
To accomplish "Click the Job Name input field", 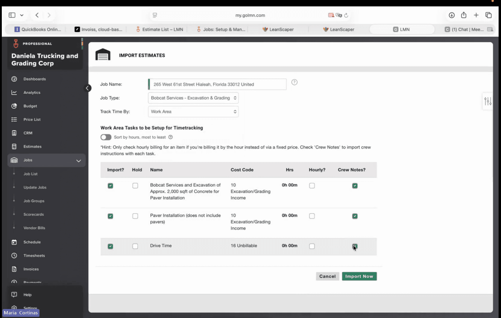I will [217, 84].
